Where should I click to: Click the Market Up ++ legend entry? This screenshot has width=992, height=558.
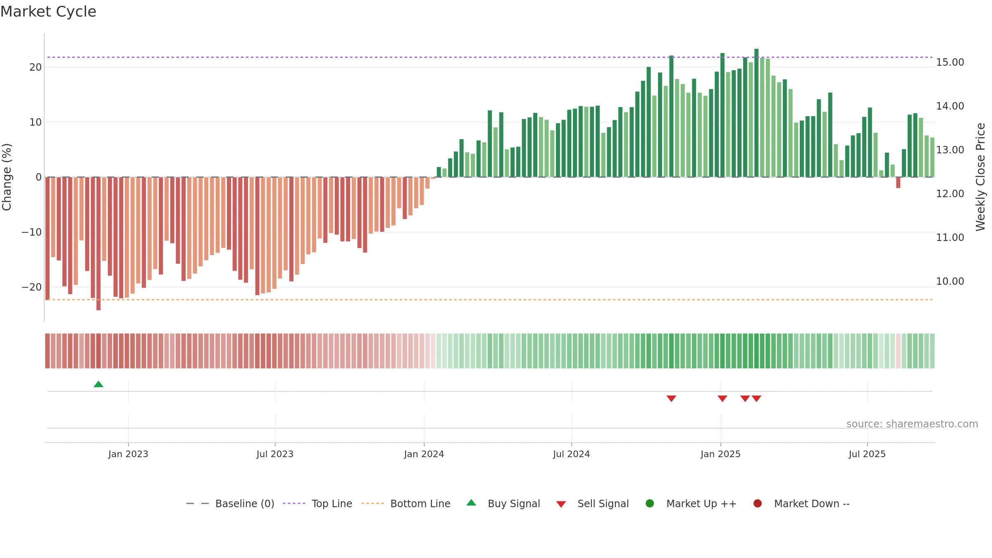pyautogui.click(x=691, y=503)
